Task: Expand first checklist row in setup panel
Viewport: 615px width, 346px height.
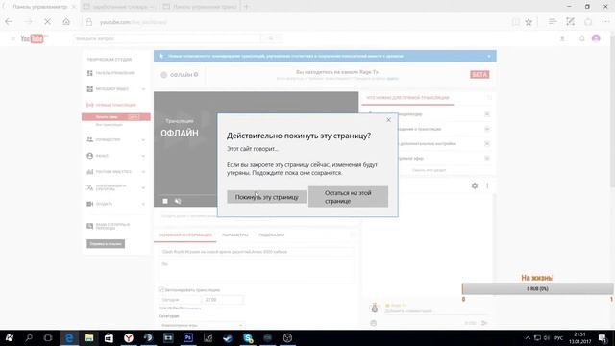Action: coord(487,114)
